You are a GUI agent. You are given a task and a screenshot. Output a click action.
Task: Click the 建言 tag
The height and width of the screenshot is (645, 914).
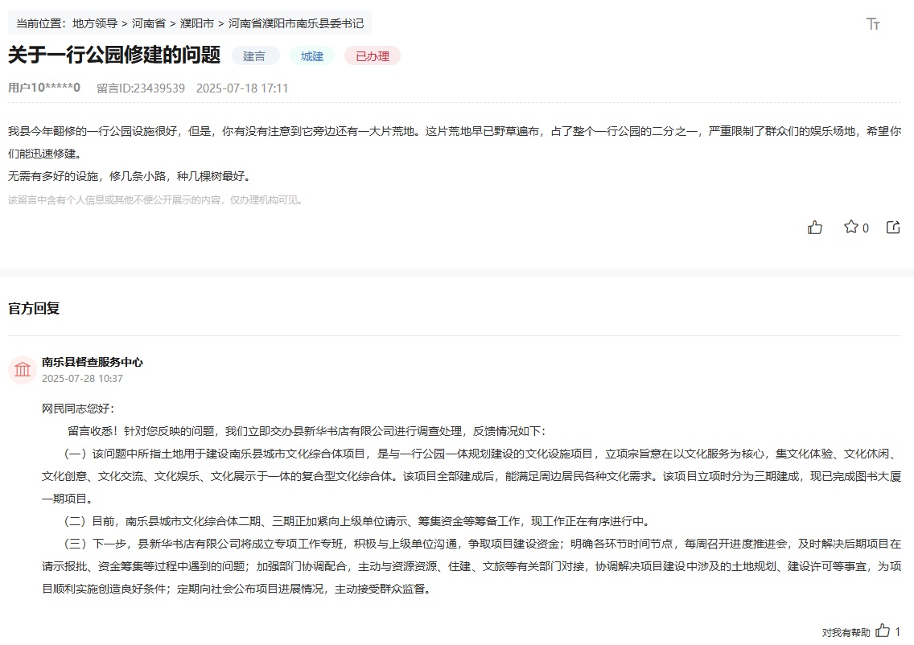[x=255, y=56]
